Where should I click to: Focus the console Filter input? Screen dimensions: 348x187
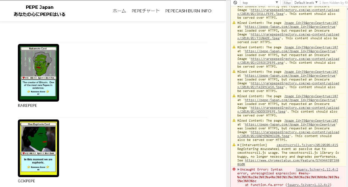point(287,3)
